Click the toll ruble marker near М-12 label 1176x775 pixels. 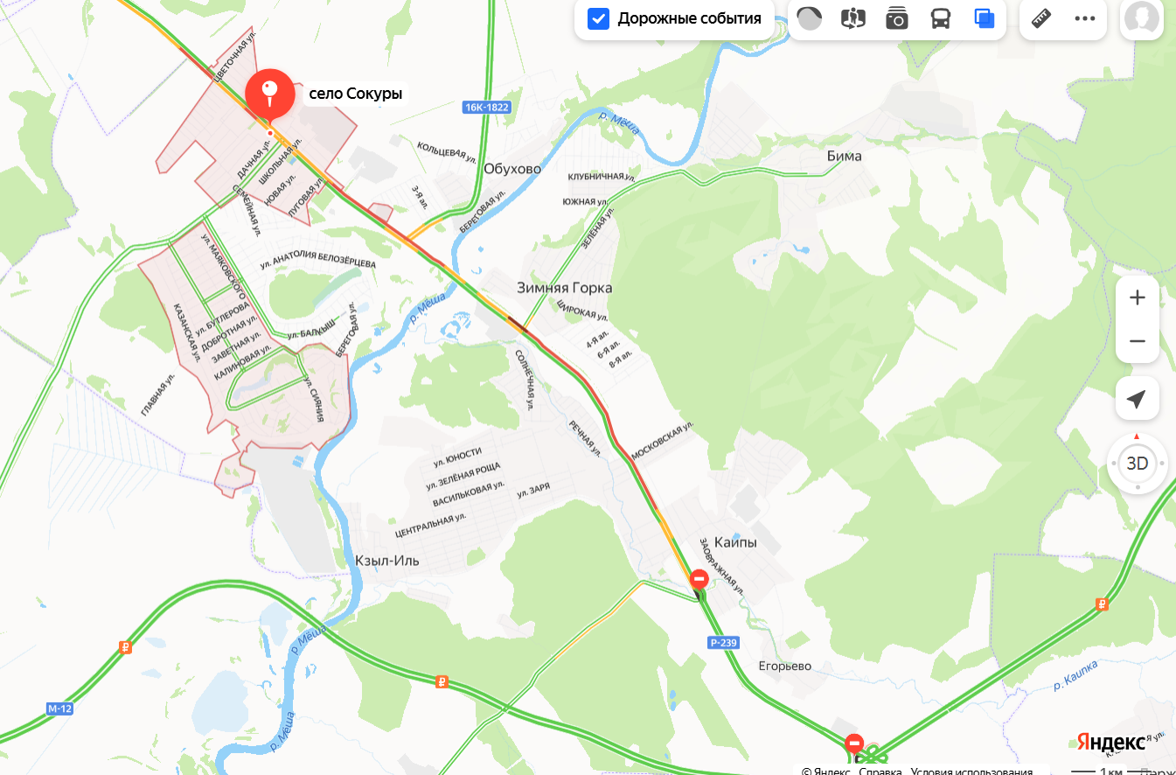coord(125,648)
